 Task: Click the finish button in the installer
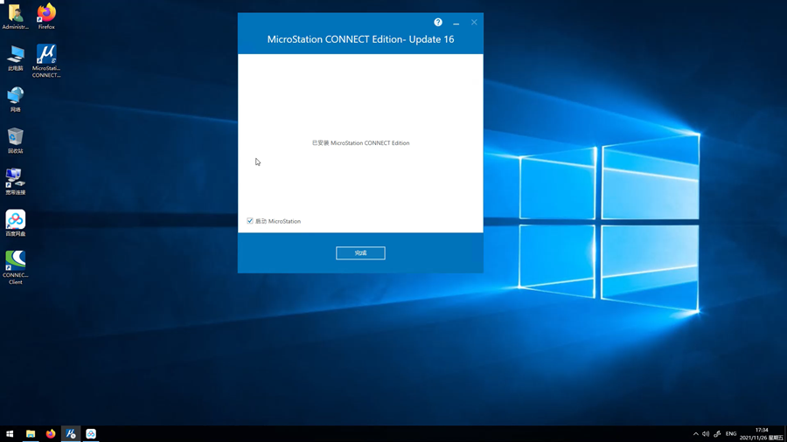click(x=360, y=253)
